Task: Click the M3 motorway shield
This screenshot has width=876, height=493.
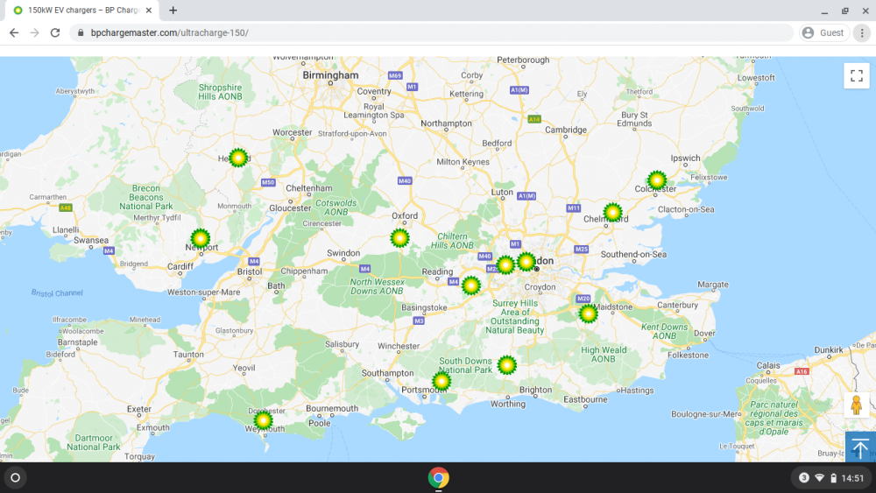Action: (x=419, y=320)
